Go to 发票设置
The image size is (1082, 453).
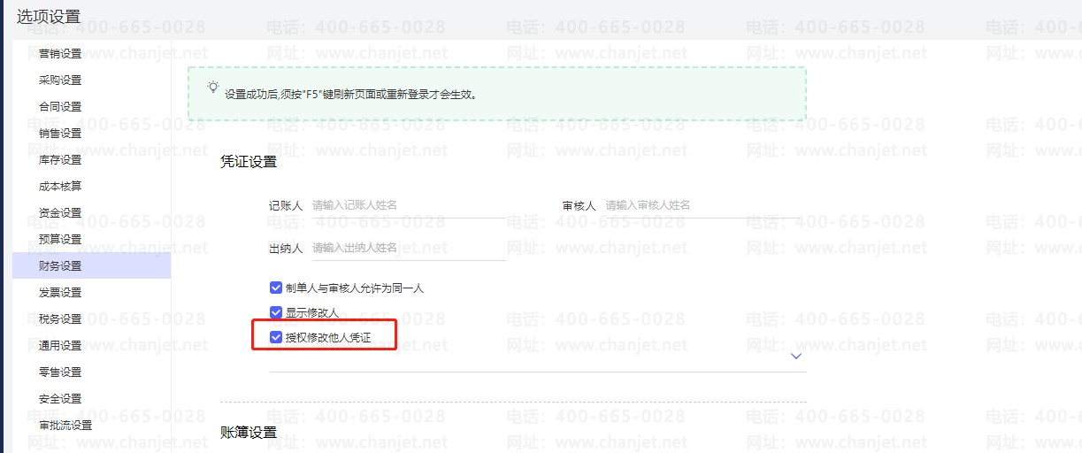[x=60, y=293]
